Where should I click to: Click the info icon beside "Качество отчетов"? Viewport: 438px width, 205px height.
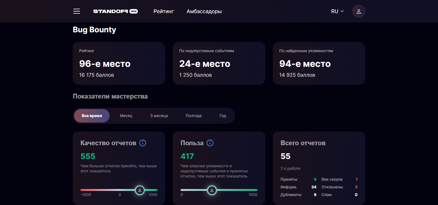pyautogui.click(x=142, y=143)
